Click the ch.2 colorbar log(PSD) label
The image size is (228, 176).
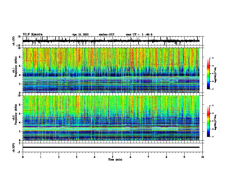(216, 122)
